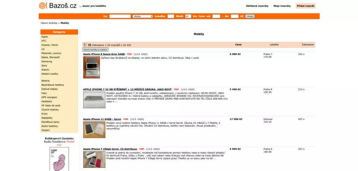The height and width of the screenshot is (171, 358).
Task: Open Apple iPhone 11 64GB černý listing
Action: (102, 119)
